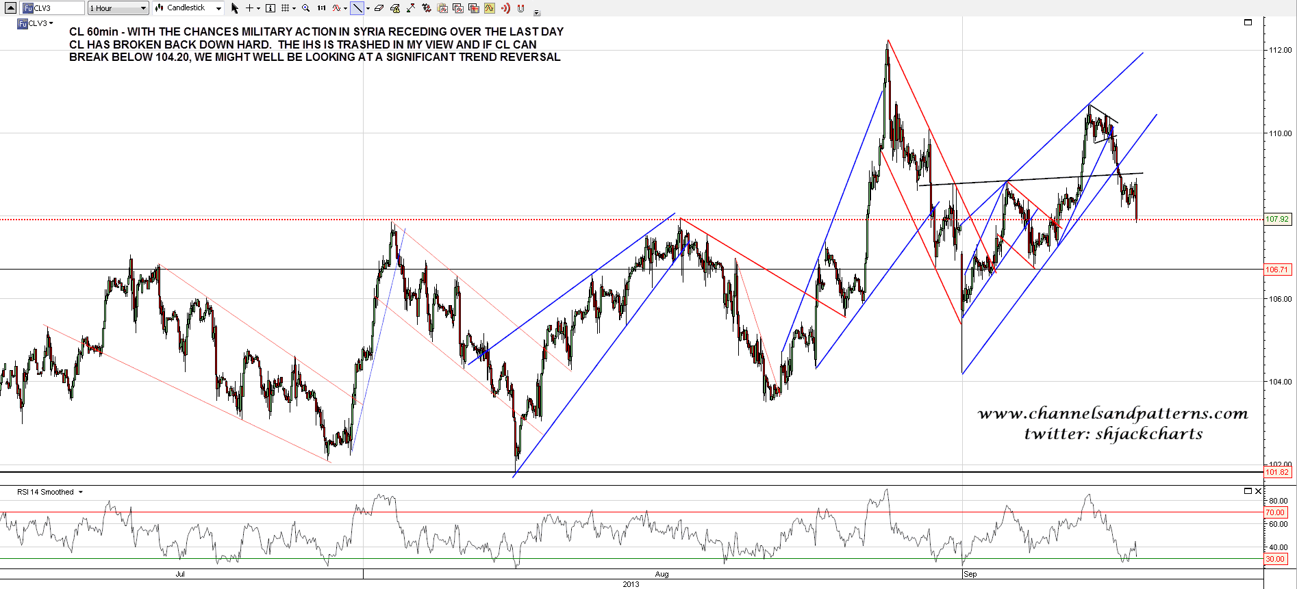Screen dimensions: 1297x589
Task: Click the collapse toolbar up-arrow button
Action: [10, 8]
